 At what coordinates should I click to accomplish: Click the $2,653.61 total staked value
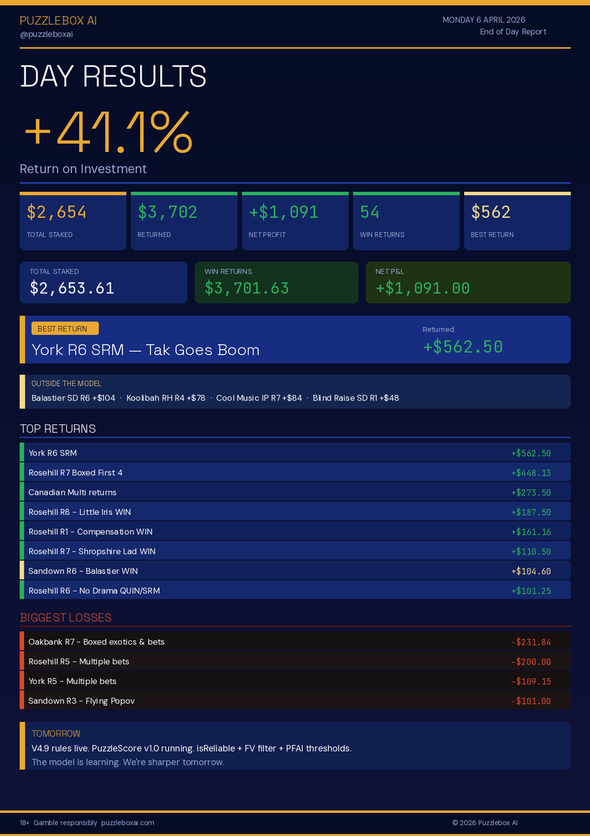72,288
